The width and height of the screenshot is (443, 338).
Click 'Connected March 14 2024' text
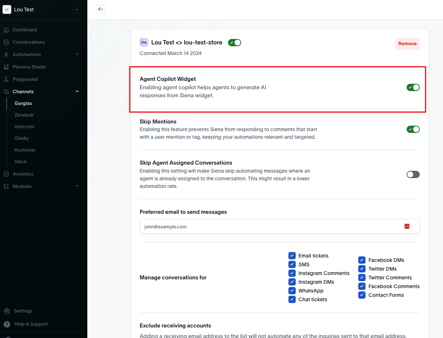(171, 53)
